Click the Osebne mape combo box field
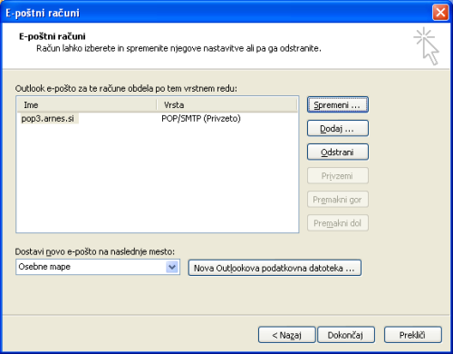This screenshot has height=354, width=453. [98, 267]
